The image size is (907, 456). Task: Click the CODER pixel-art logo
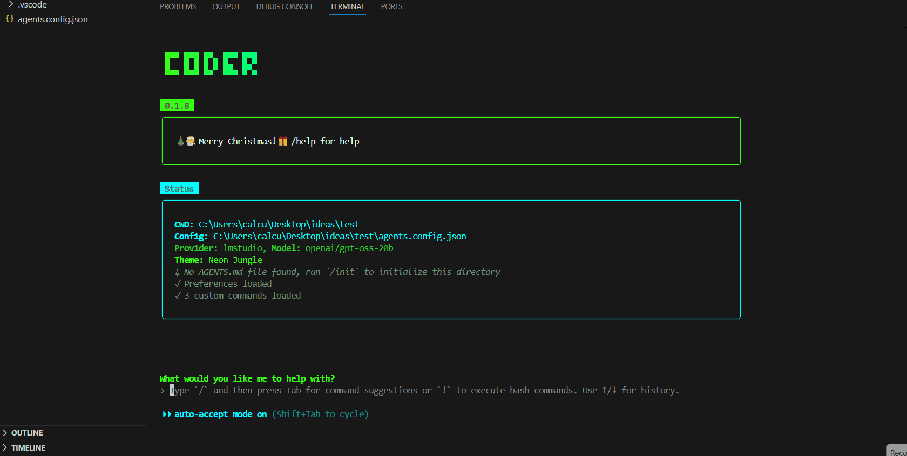[x=211, y=64]
